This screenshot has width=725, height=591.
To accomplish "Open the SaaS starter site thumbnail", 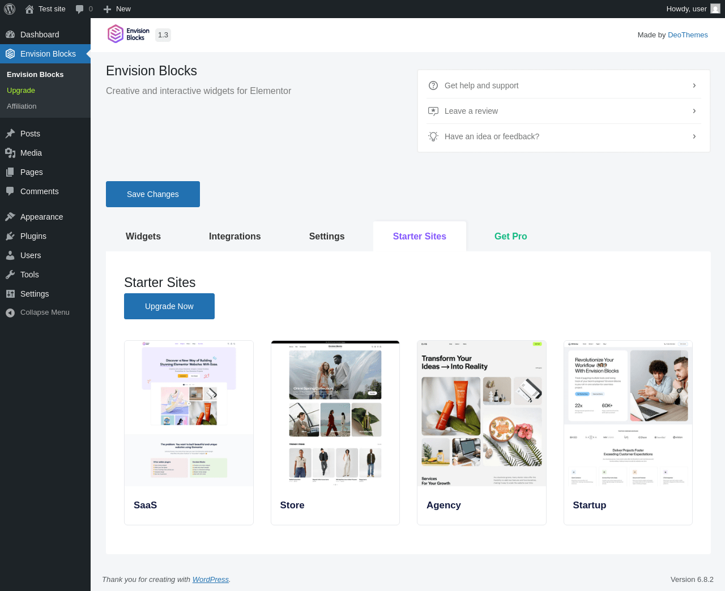I will point(189,413).
